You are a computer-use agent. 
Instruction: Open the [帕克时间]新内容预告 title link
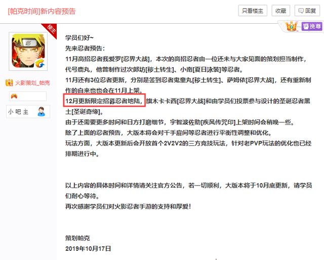(42, 11)
